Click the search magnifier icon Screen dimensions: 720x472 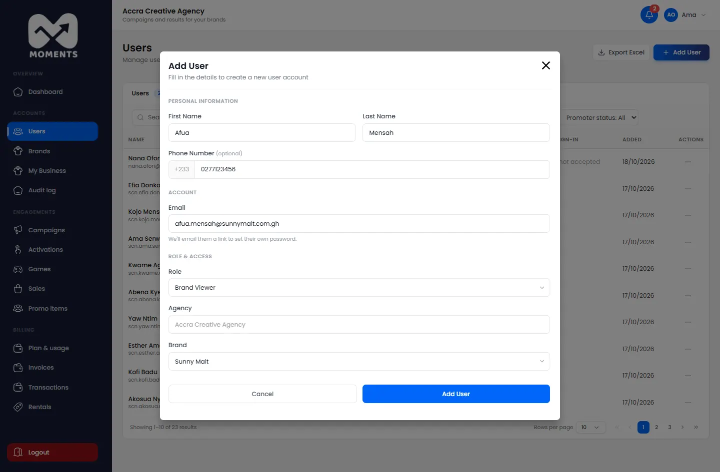[140, 118]
